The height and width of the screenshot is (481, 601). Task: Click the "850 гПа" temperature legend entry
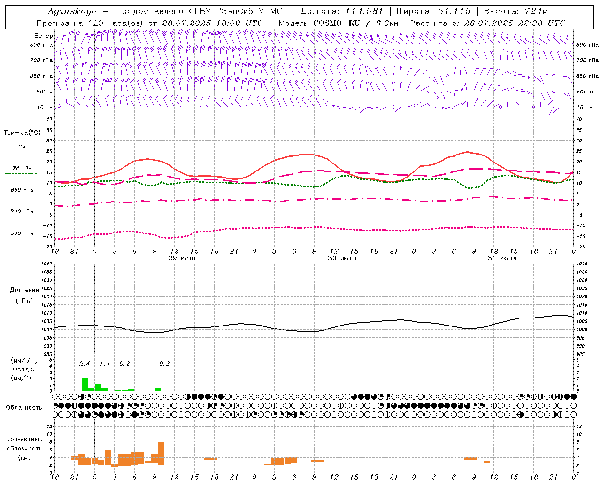[x=22, y=190]
